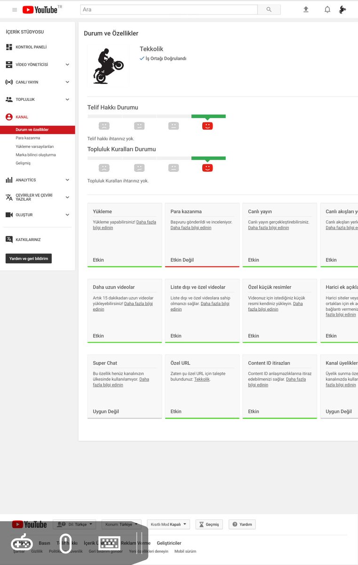Click the hourglass Geçmiş button

point(209,525)
